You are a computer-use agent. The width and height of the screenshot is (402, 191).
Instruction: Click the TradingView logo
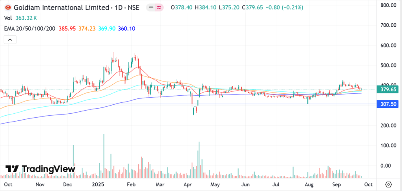click(x=40, y=169)
